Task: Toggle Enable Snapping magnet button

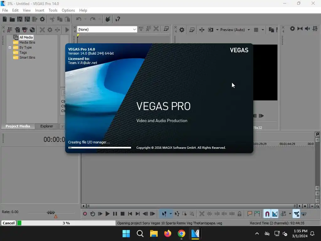Action: 267,214
